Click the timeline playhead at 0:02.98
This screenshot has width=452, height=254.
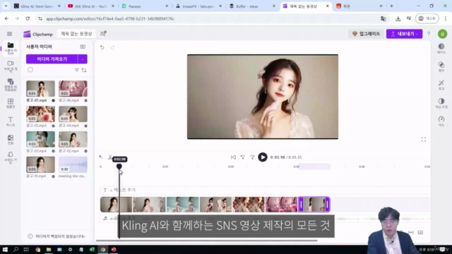119,167
